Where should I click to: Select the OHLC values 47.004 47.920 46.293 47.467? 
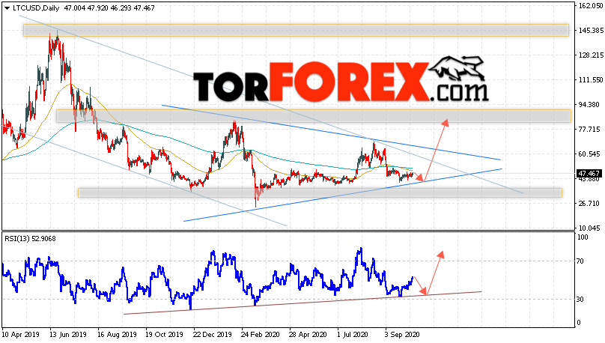click(109, 7)
